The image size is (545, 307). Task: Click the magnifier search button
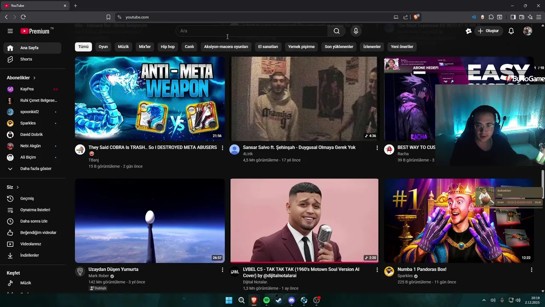(x=336, y=31)
